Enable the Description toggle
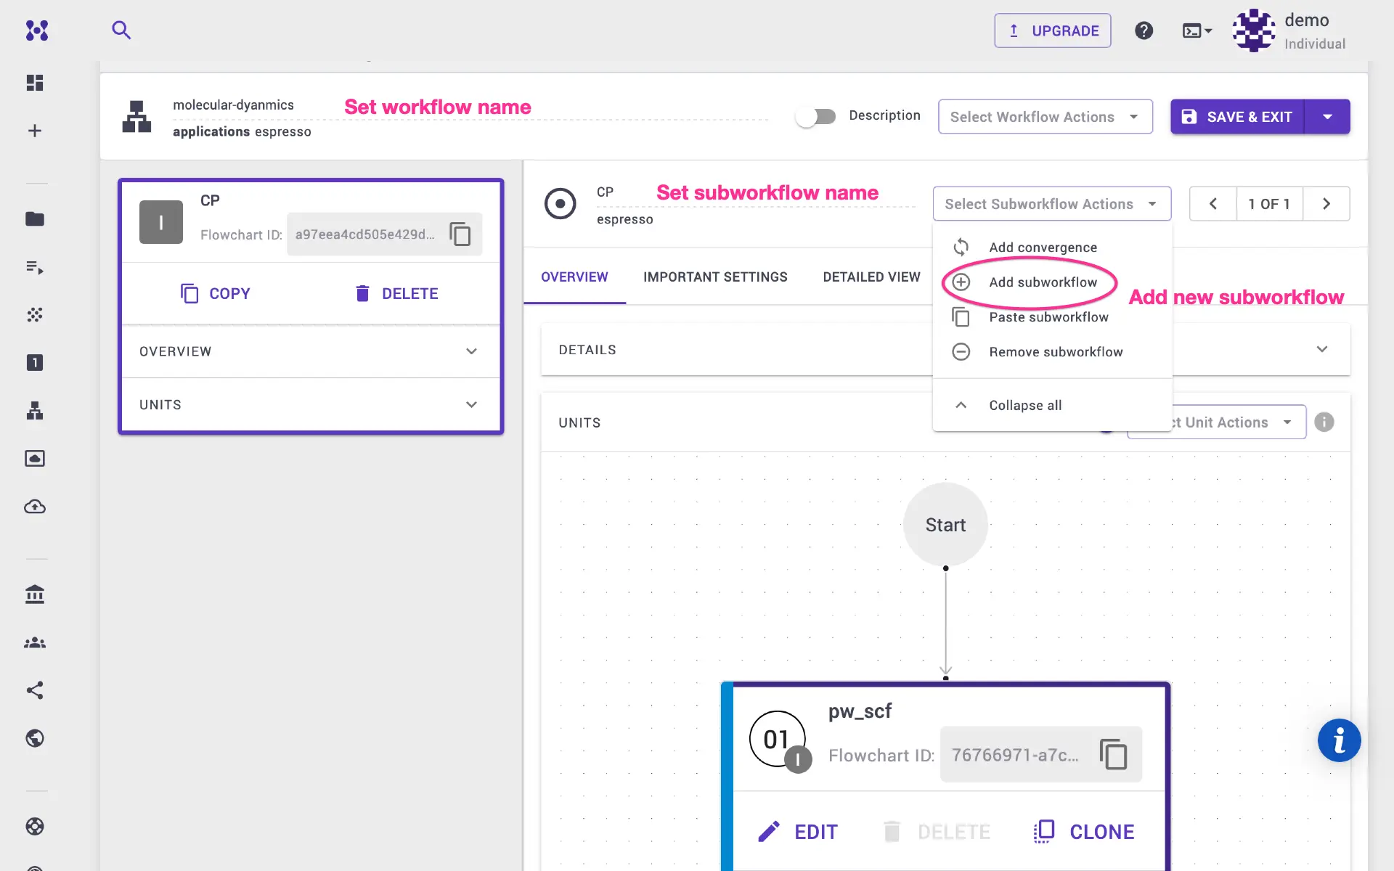This screenshot has height=871, width=1394. pos(816,116)
